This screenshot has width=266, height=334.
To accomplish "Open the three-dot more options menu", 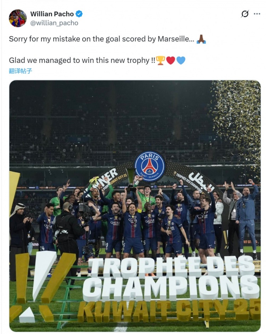I will click(x=257, y=14).
